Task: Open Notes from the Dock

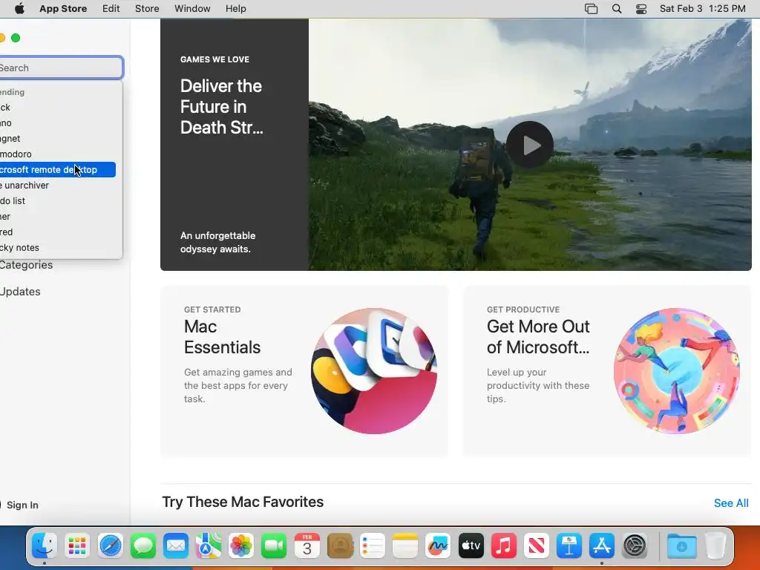Action: click(x=405, y=546)
